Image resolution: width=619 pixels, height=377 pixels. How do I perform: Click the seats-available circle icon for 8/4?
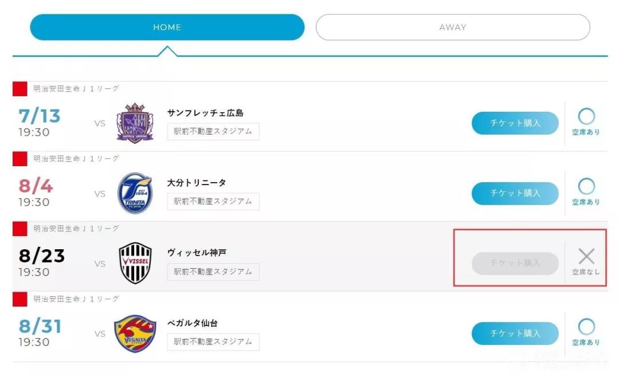click(586, 187)
